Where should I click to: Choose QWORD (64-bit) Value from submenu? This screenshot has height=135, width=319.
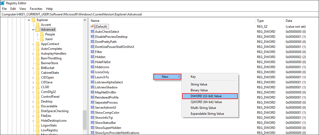tap(210, 102)
